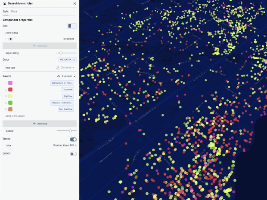
Task: Add stop under Circle radius
Action: click(x=40, y=46)
